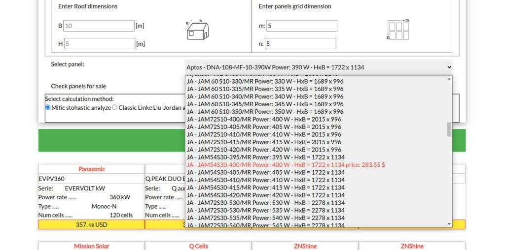Select JA JAM54S30-420/MR 420 W panel
This screenshot has height=250, width=505.
tap(265, 195)
